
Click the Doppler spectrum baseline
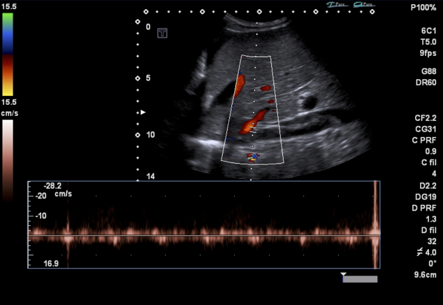tap(203, 236)
